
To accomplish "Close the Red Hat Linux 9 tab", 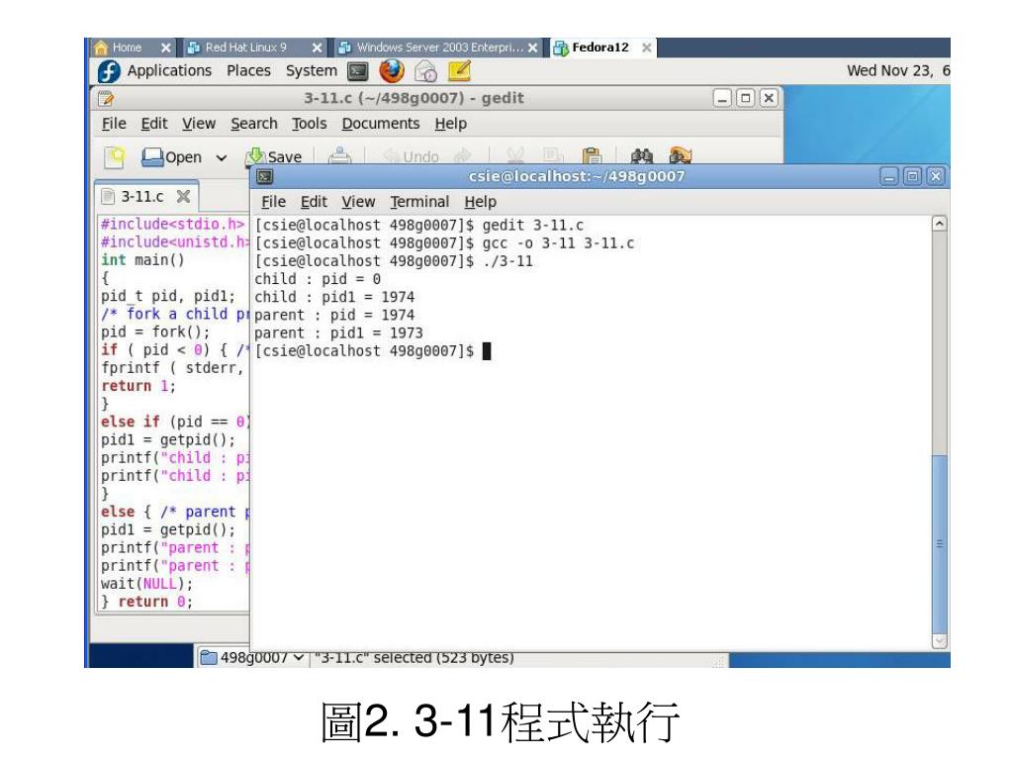I will tap(317, 47).
